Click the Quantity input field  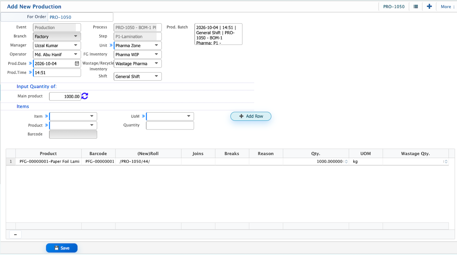coord(170,125)
